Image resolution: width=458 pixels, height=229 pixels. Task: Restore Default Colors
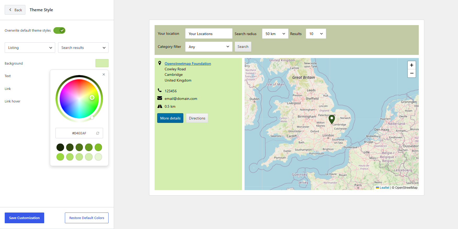pyautogui.click(x=87, y=218)
